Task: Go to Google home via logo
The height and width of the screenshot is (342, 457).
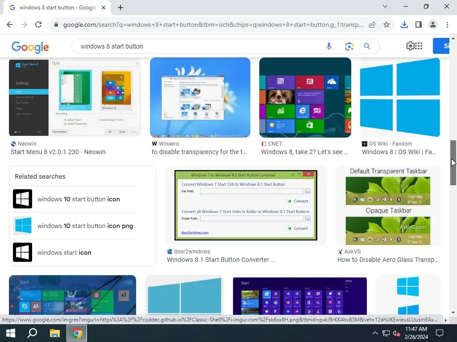Action: click(30, 47)
